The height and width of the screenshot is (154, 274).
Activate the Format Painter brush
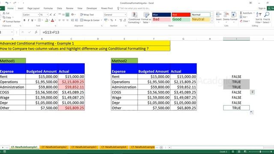pos(4,21)
